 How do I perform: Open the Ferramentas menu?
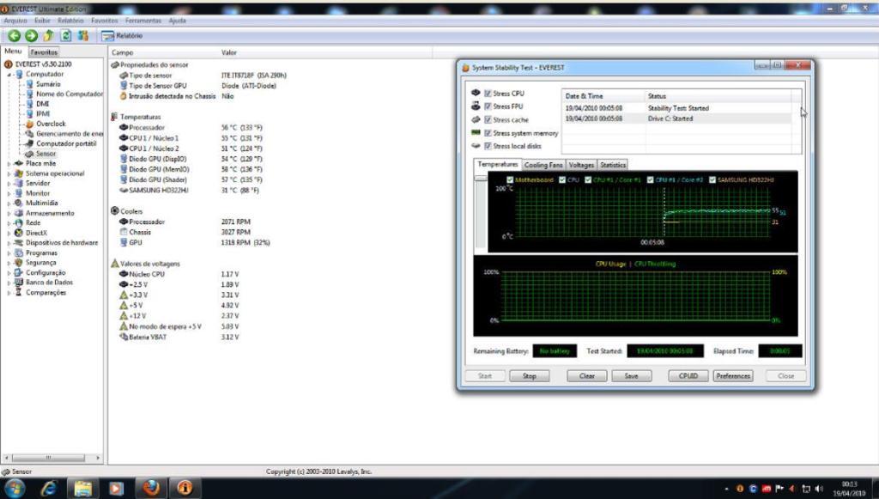point(143,21)
